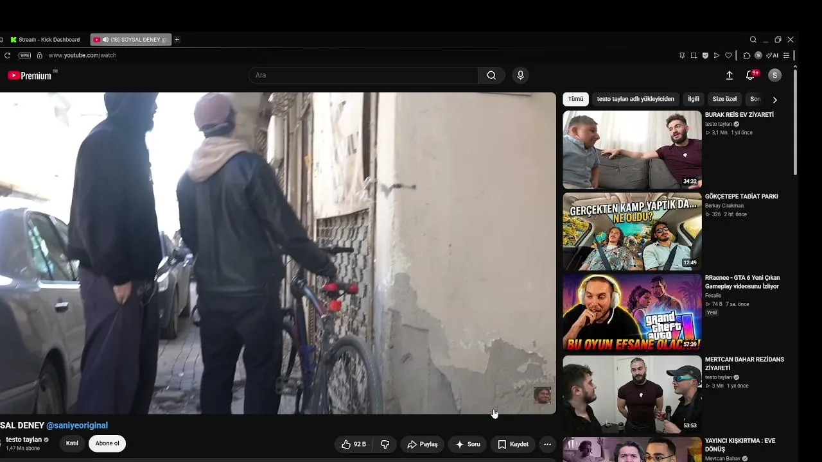Image resolution: width=822 pixels, height=462 pixels.
Task: Open MERTCAN BAHAR REZİDANS ZİYARETİ thumbnail
Action: coord(632,395)
